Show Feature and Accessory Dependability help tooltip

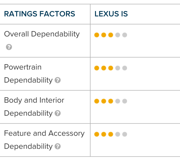click(58, 146)
